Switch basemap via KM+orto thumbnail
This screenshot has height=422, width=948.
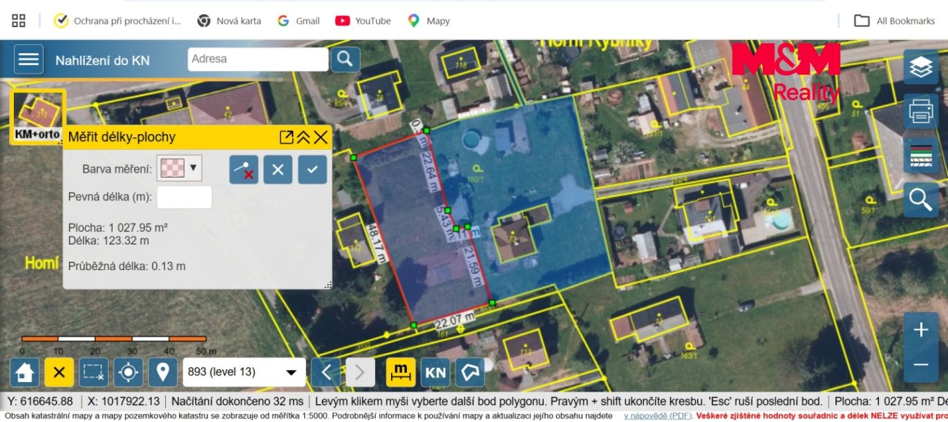tap(37, 117)
